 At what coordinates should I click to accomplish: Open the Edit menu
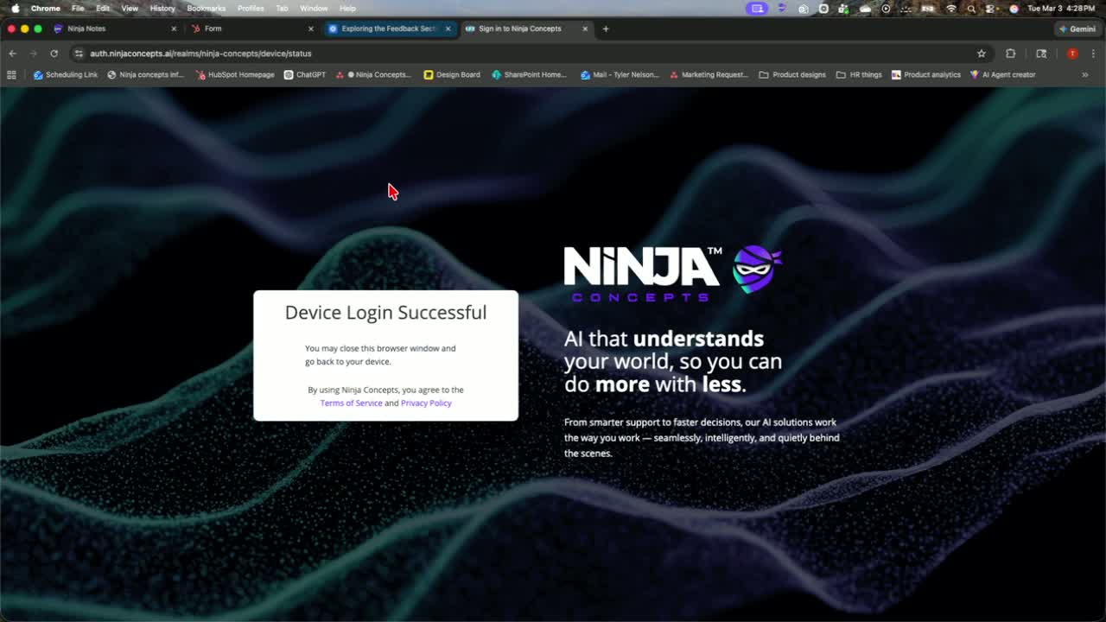(103, 8)
